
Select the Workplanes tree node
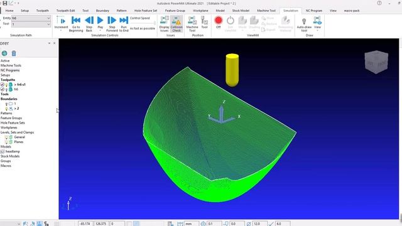(x=9, y=127)
